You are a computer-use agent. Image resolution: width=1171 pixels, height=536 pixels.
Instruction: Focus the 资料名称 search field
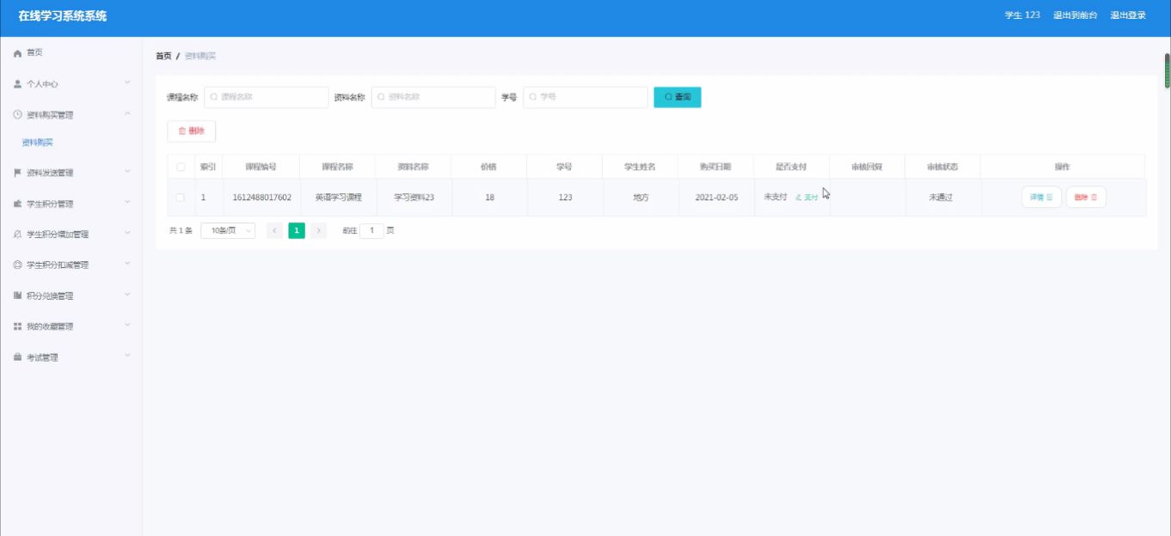click(433, 97)
